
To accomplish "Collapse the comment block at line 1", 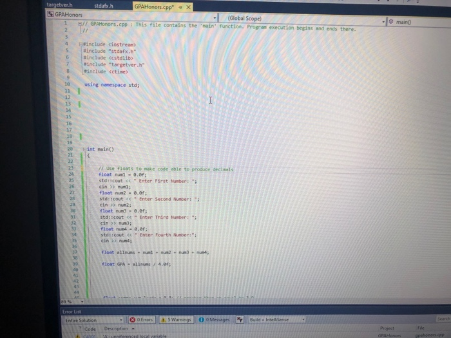I will coord(80,24).
